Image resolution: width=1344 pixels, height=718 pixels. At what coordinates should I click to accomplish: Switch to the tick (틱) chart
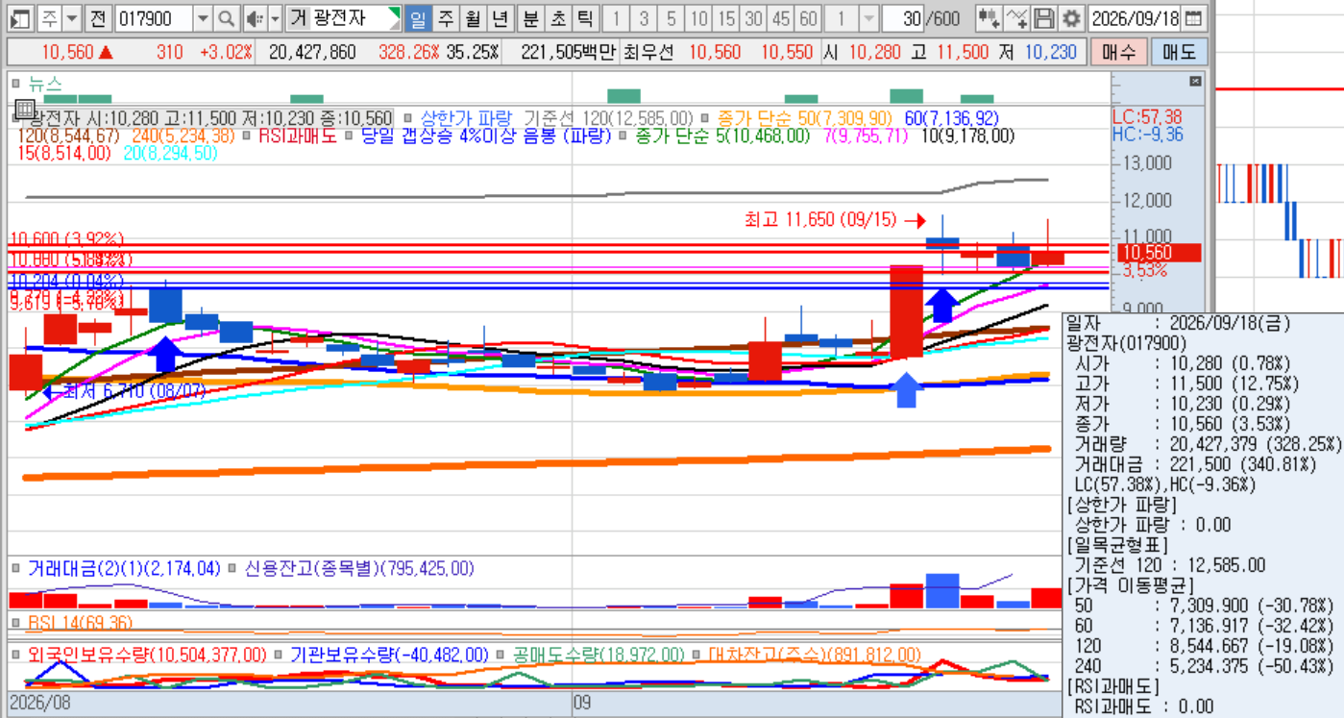point(584,18)
